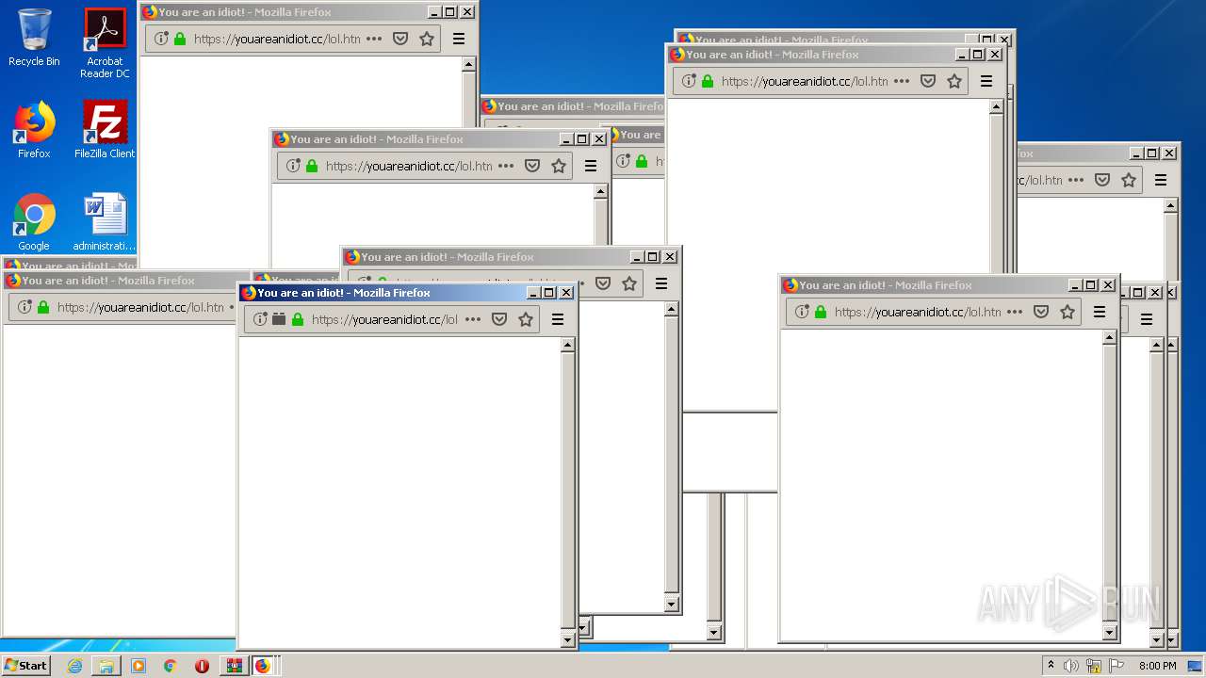1206x678 pixels.
Task: Open the network status tray icon
Action: 1094,666
